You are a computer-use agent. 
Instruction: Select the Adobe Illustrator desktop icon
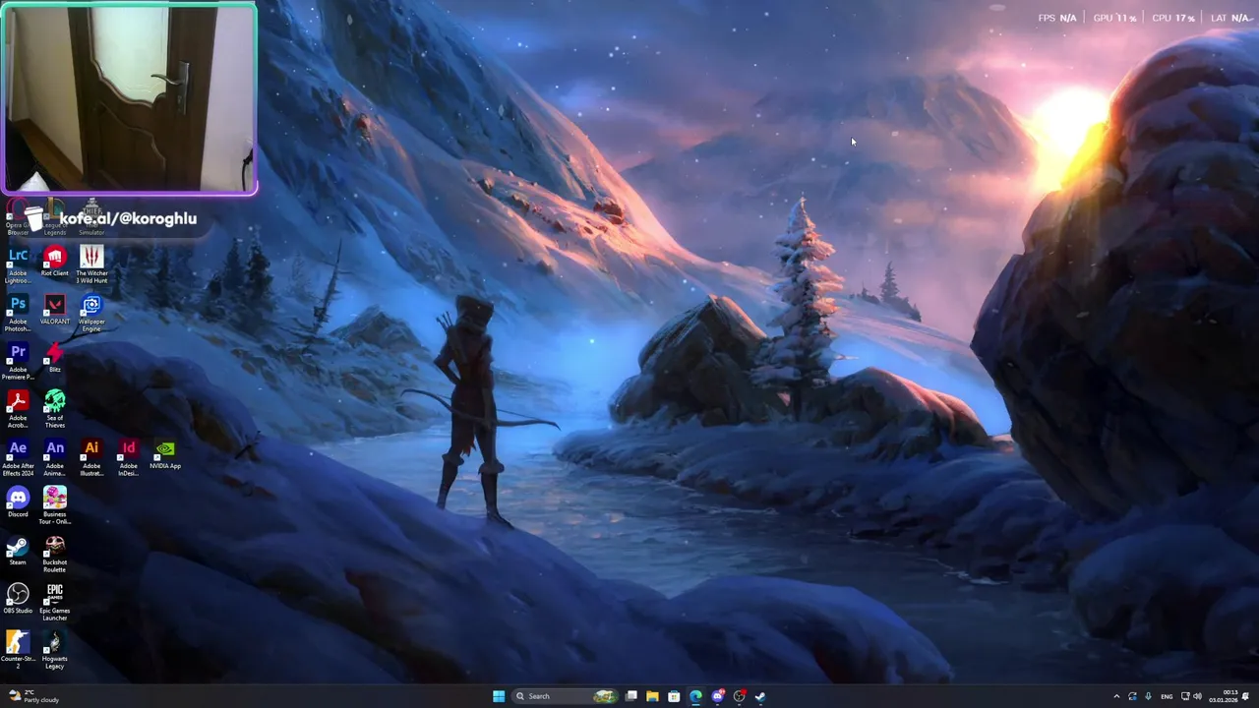tap(91, 457)
